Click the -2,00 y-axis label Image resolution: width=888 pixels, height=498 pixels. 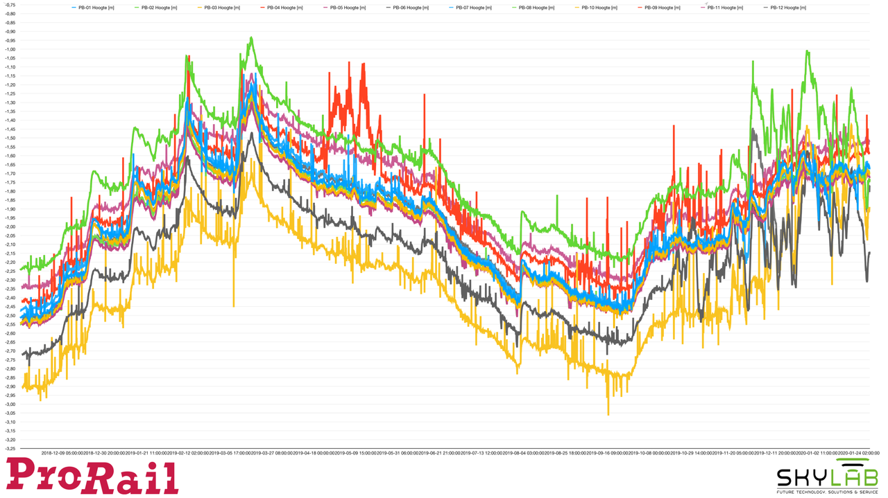[10, 226]
